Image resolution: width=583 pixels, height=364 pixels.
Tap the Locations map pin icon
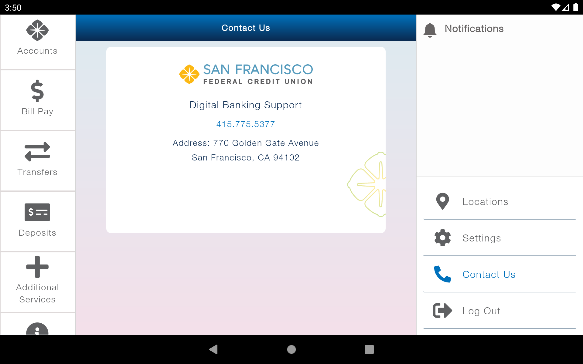[x=443, y=201]
